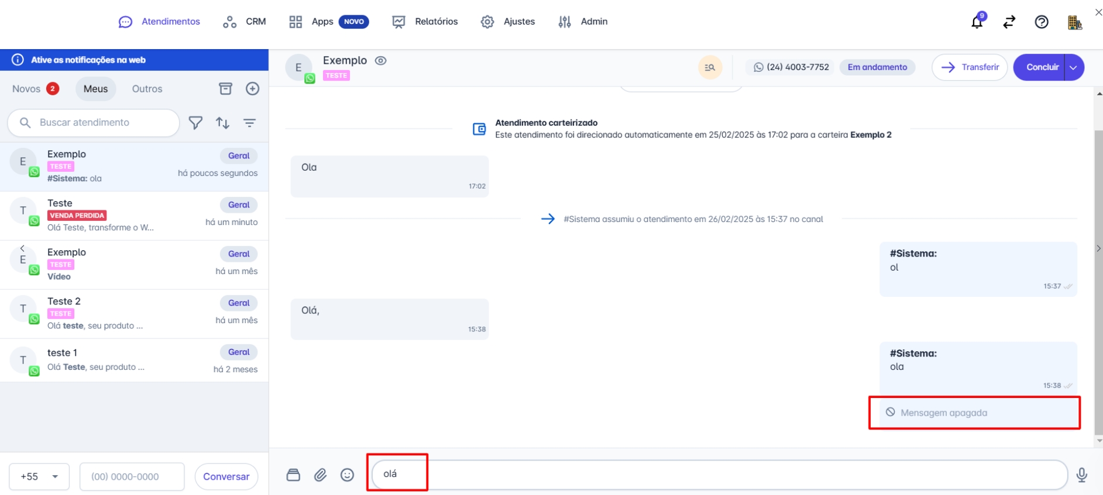Expand the right side panel chevron
Image resolution: width=1103 pixels, height=495 pixels.
[x=1098, y=248]
